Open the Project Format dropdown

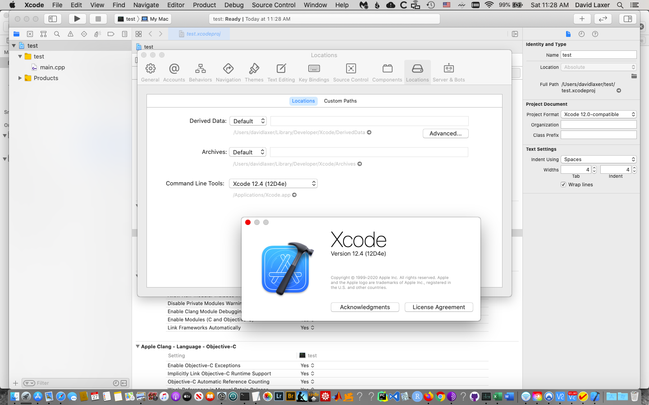point(599,114)
